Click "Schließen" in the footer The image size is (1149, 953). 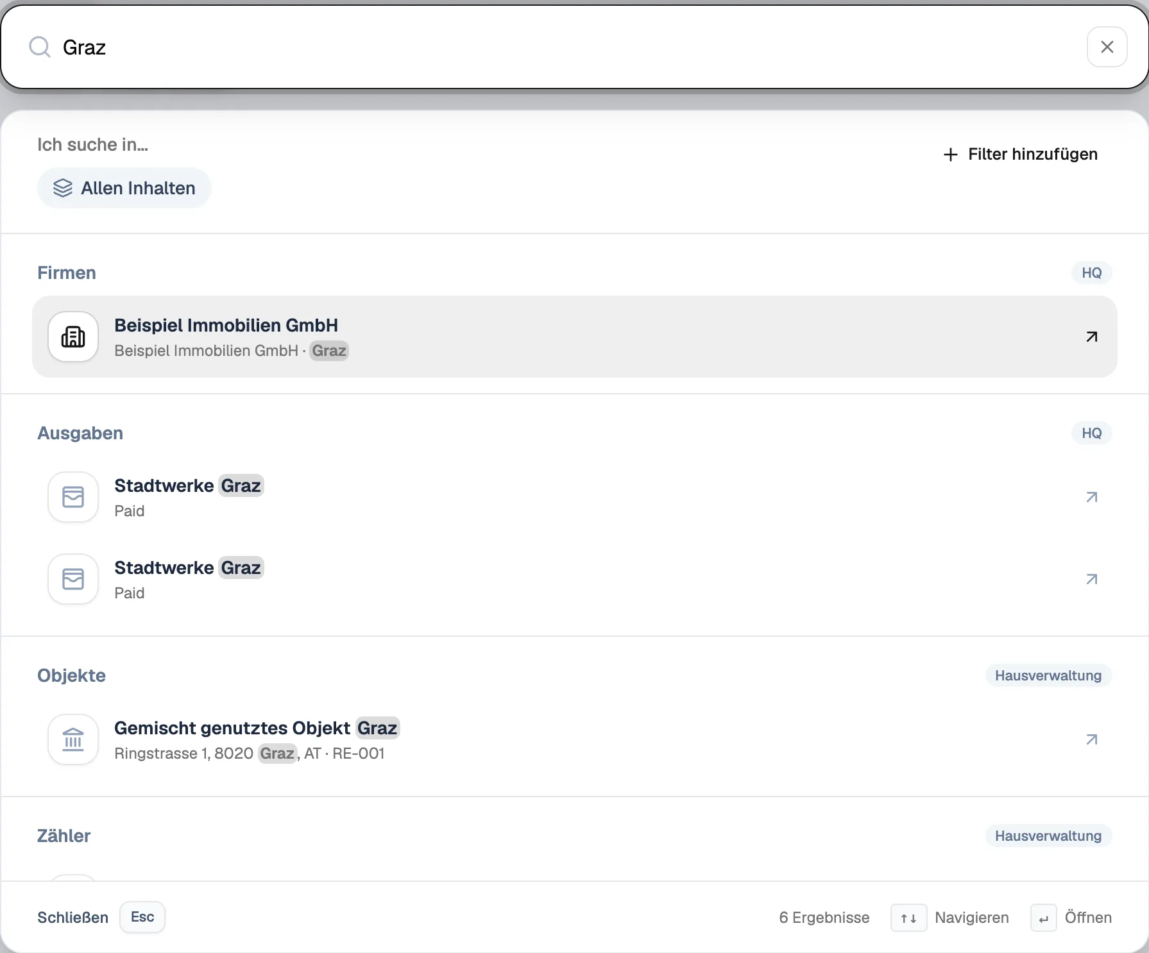click(72, 917)
